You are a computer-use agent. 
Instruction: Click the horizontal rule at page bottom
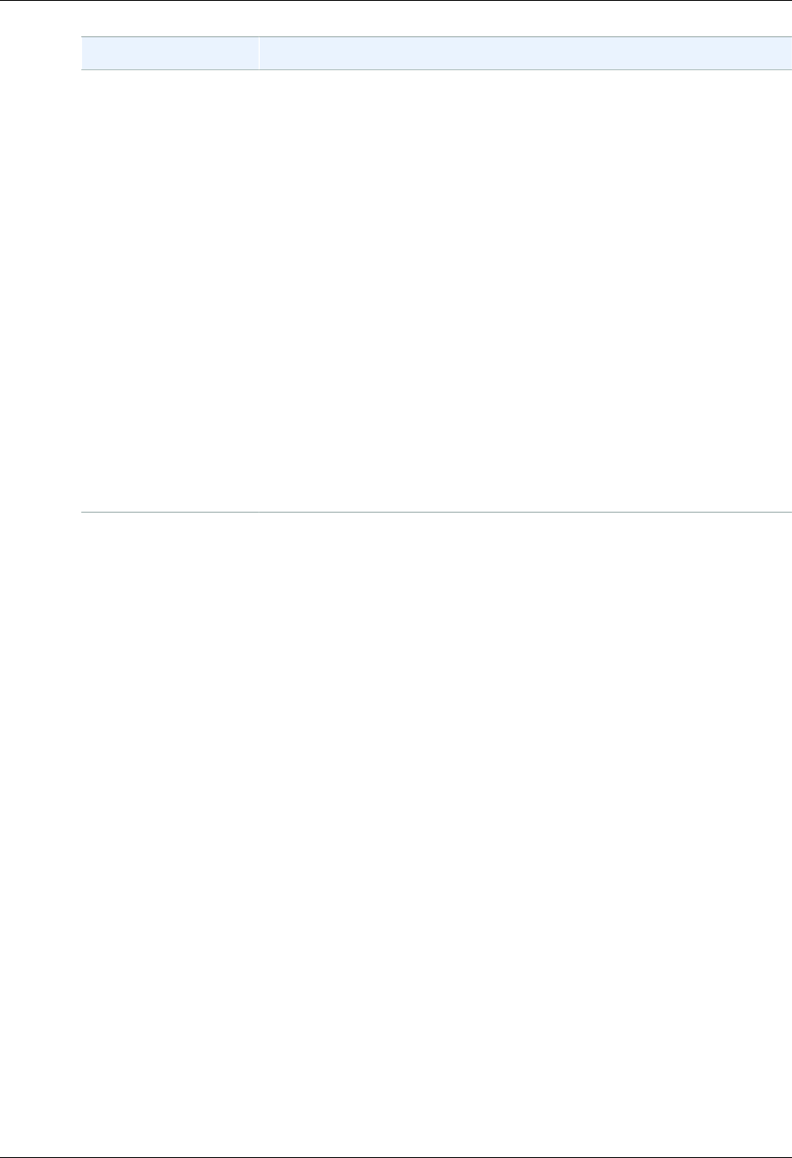coord(396,1155)
